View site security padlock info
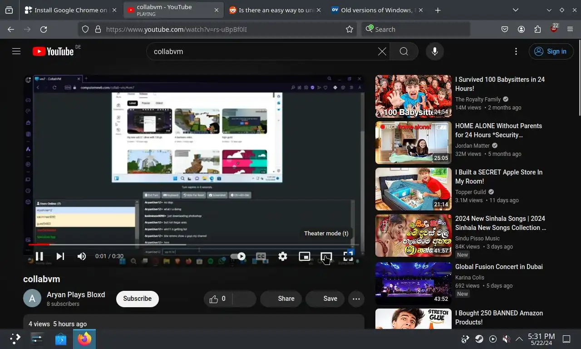The width and height of the screenshot is (581, 349). tap(98, 29)
